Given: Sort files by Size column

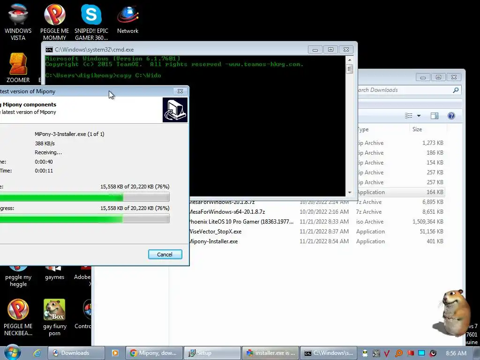Looking at the screenshot, I should (427, 129).
